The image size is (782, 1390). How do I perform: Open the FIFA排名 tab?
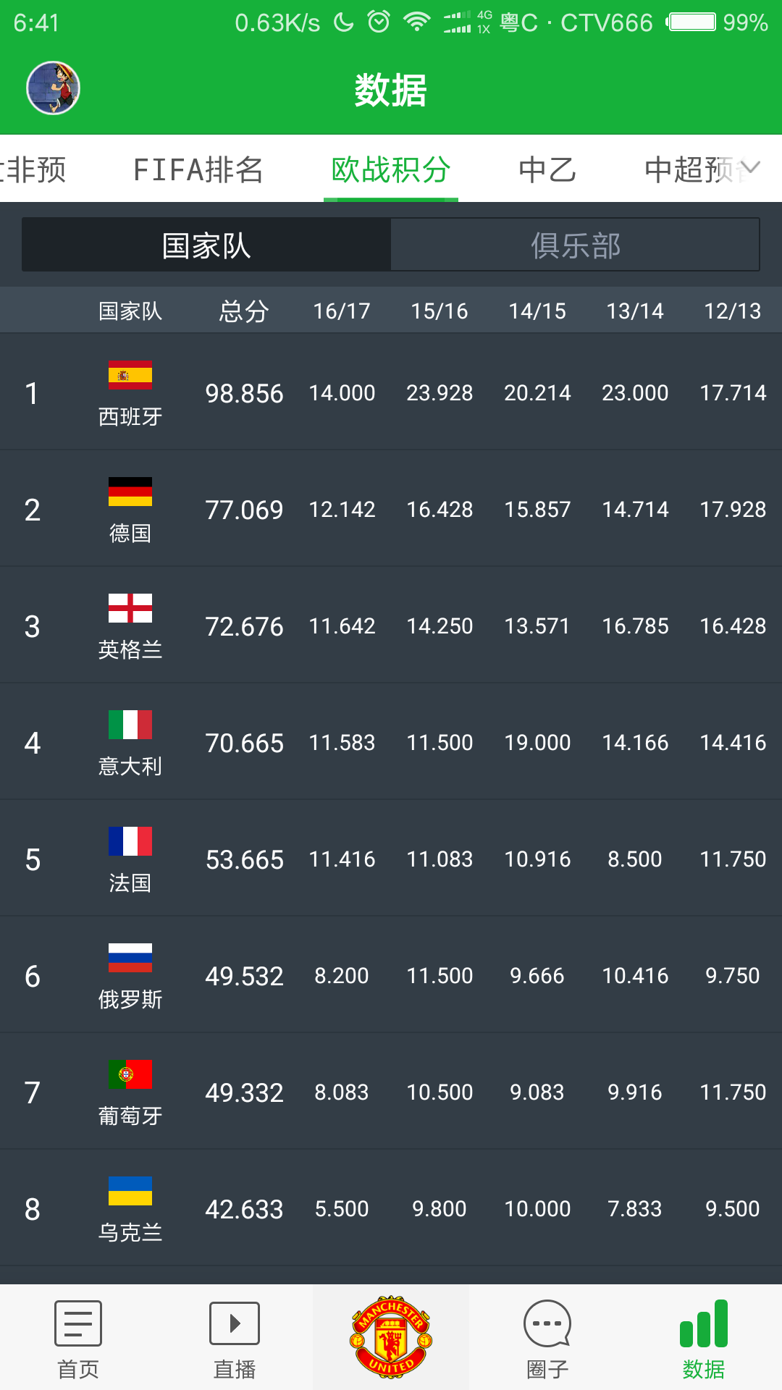[x=198, y=169]
